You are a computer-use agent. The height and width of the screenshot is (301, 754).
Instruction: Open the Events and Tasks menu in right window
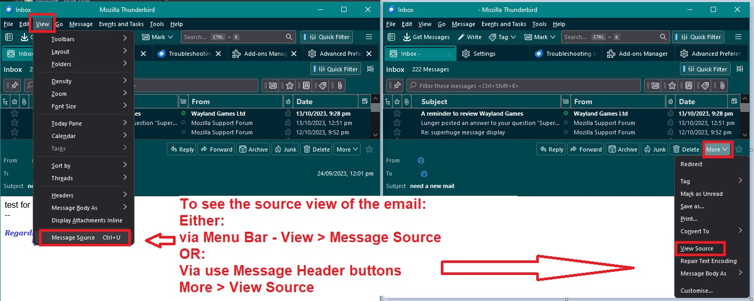point(503,24)
